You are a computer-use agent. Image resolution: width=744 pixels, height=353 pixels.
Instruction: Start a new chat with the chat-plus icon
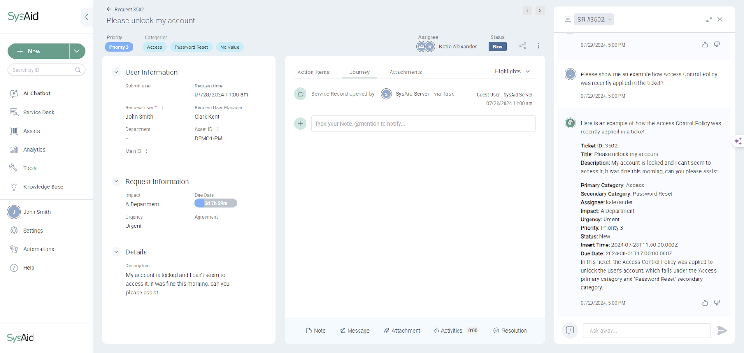(570, 331)
